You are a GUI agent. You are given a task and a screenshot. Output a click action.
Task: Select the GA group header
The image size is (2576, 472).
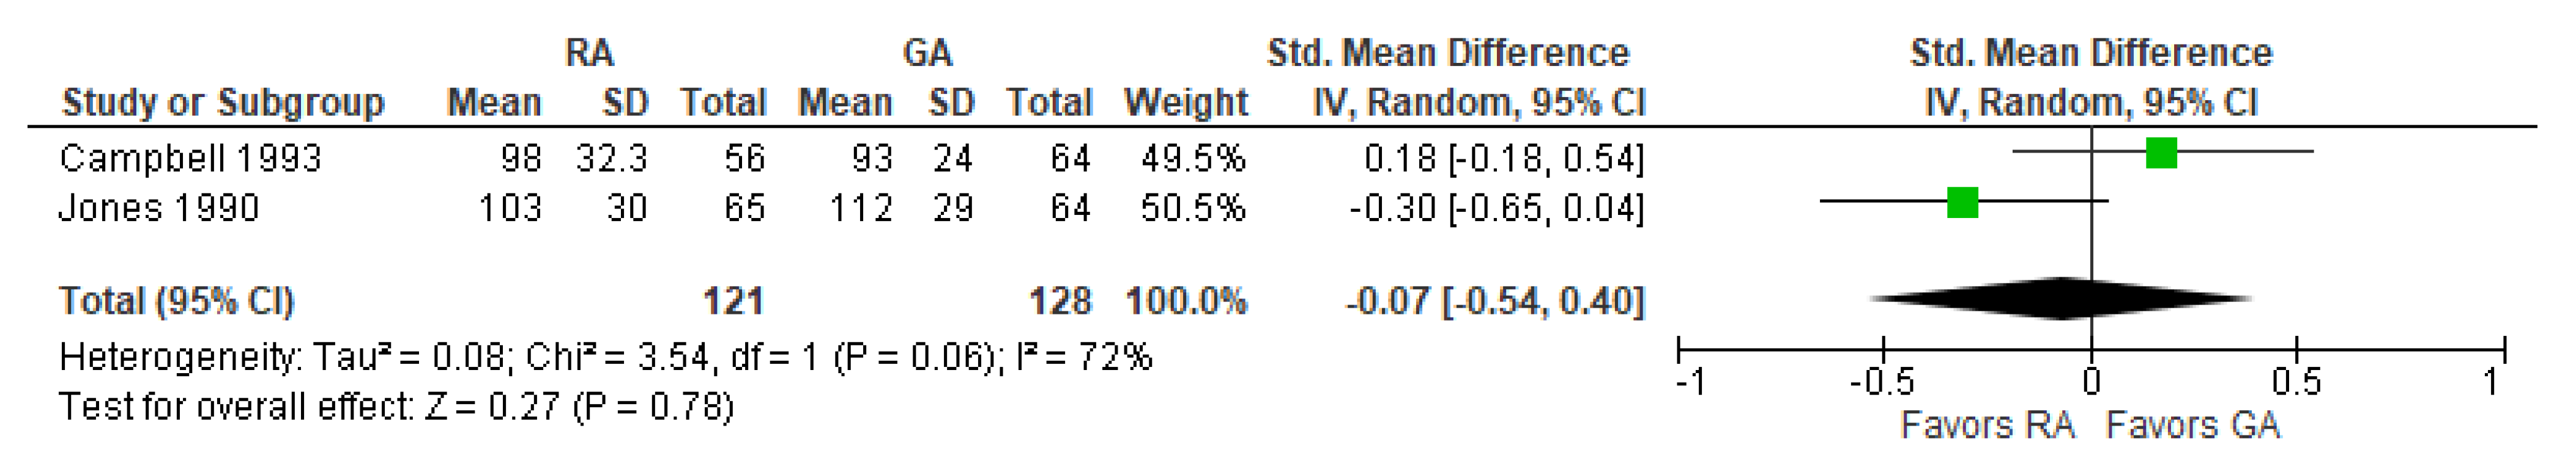(927, 52)
